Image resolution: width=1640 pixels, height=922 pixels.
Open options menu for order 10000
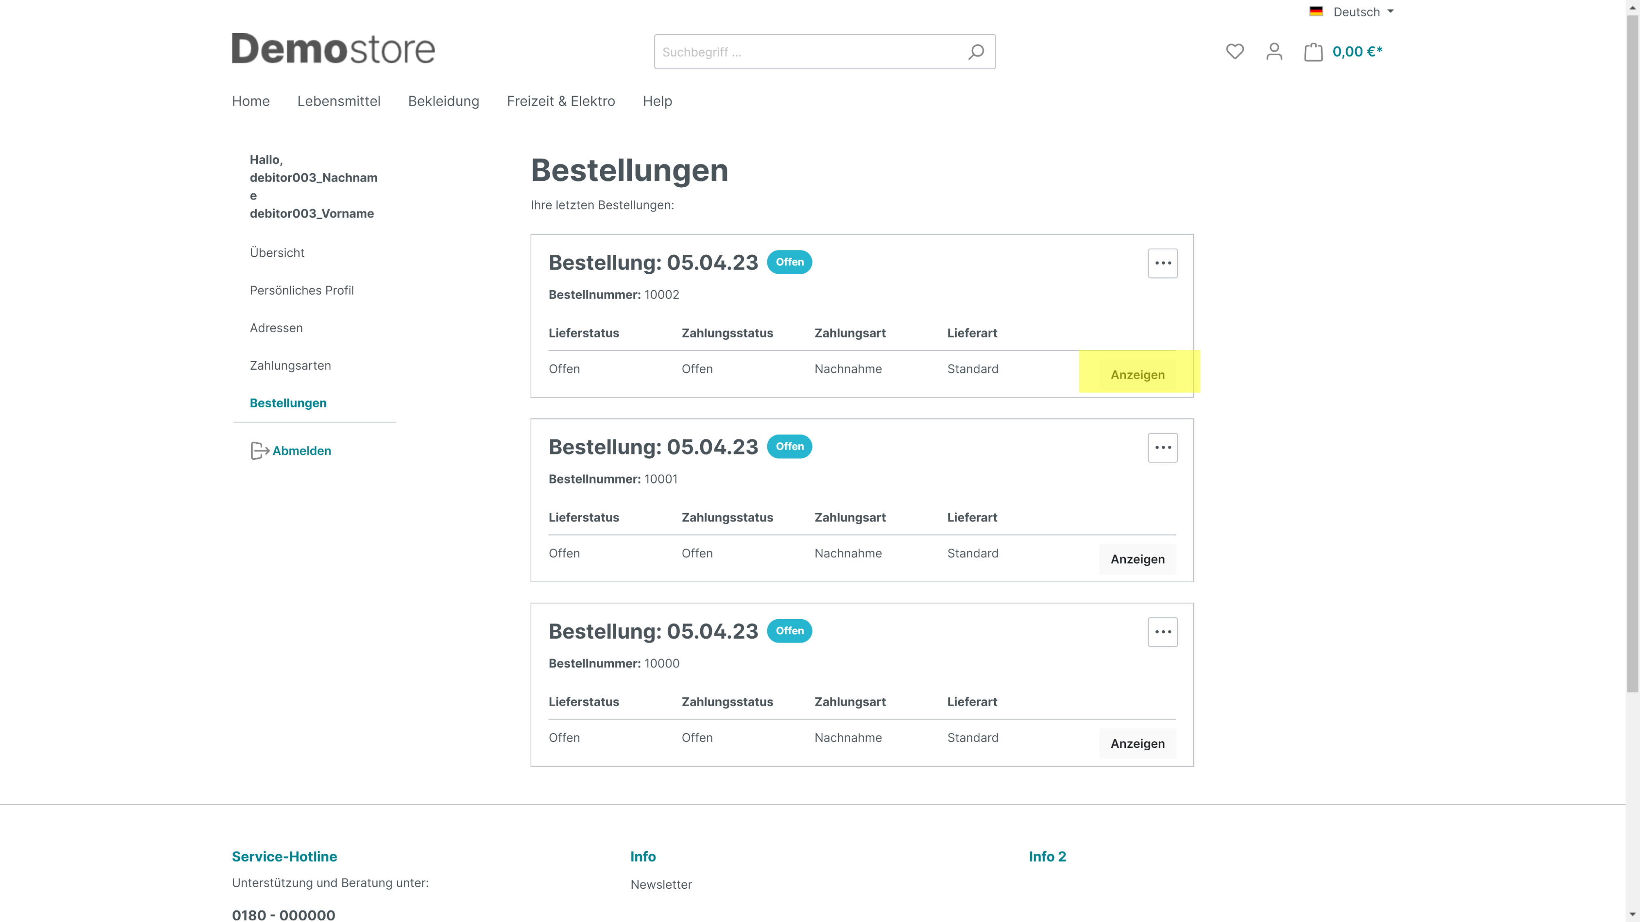pyautogui.click(x=1162, y=632)
